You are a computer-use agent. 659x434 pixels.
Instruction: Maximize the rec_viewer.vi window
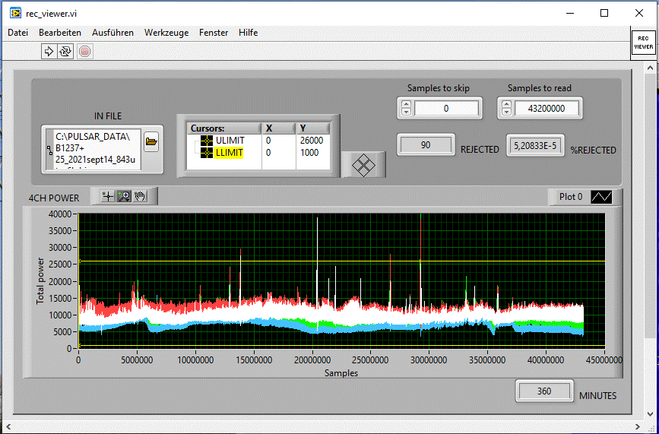(604, 13)
